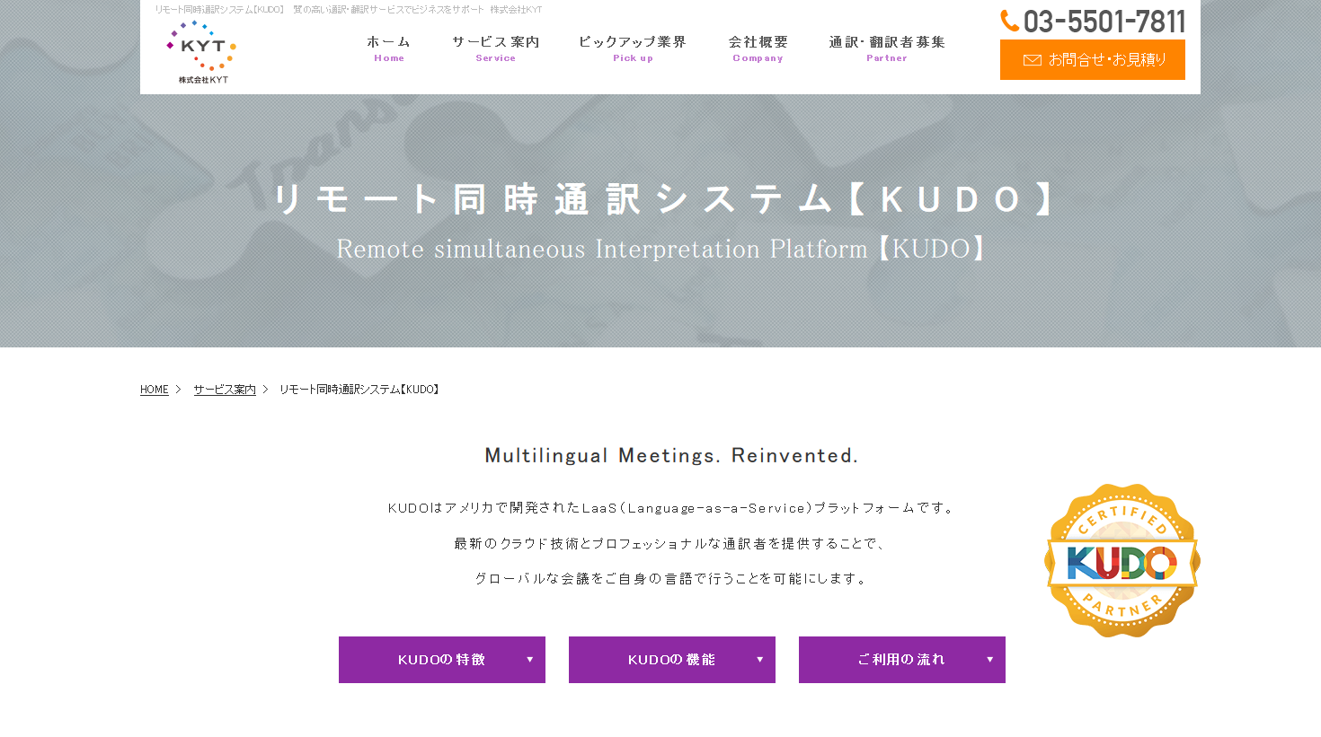Open the ホーム (Home) menu item
1321x737 pixels.
[x=389, y=48]
